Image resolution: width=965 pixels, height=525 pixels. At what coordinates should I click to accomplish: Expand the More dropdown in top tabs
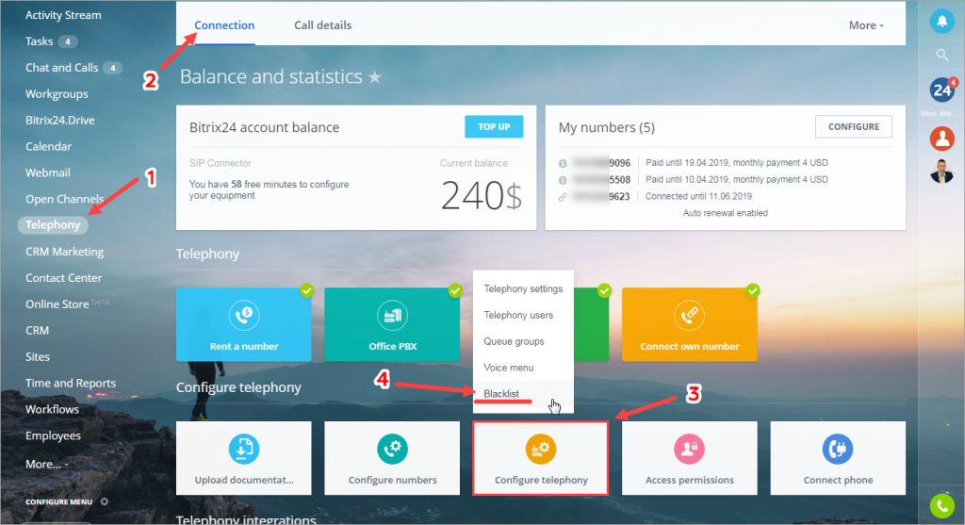(x=866, y=25)
